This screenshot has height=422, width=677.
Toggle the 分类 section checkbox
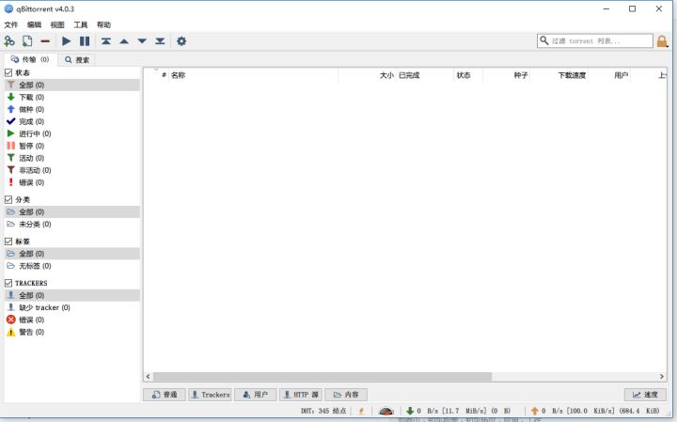[8, 200]
